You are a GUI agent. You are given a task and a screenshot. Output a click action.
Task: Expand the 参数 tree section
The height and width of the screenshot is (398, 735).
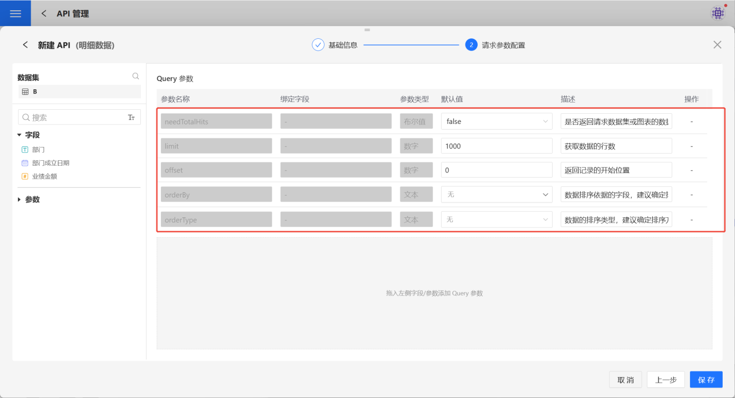[19, 200]
